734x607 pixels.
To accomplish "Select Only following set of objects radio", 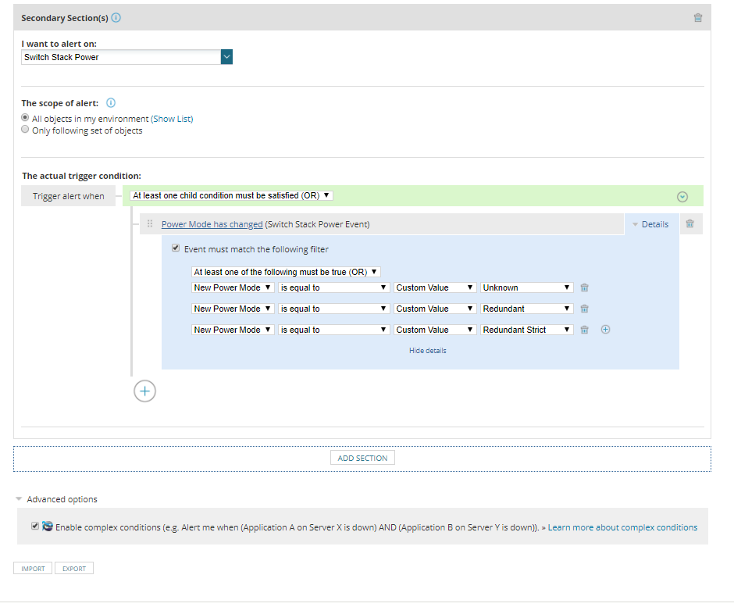I will tap(25, 129).
